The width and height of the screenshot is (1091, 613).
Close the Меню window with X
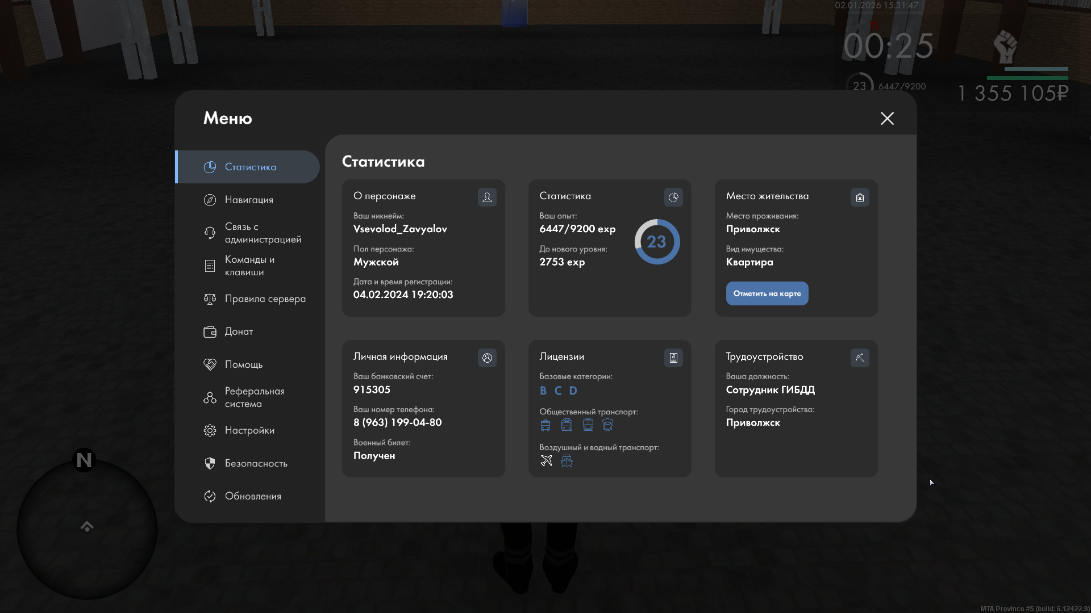coord(887,118)
